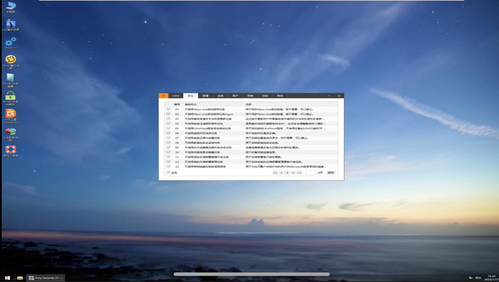The height and width of the screenshot is (282, 499).
Task: Uncheck item 05 UPnPHost service task
Action: (x=168, y=128)
